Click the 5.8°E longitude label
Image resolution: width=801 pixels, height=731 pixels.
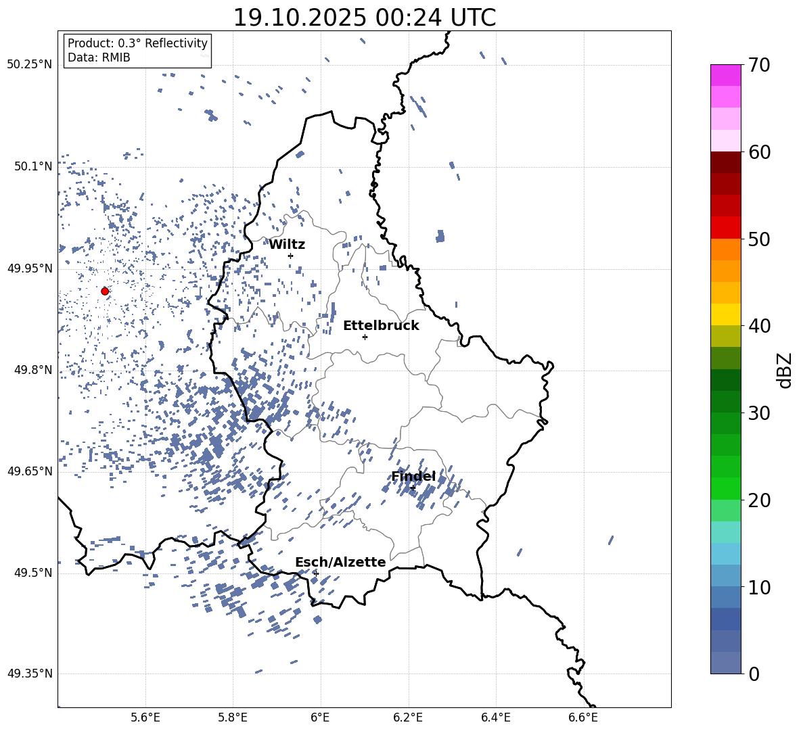click(x=233, y=717)
